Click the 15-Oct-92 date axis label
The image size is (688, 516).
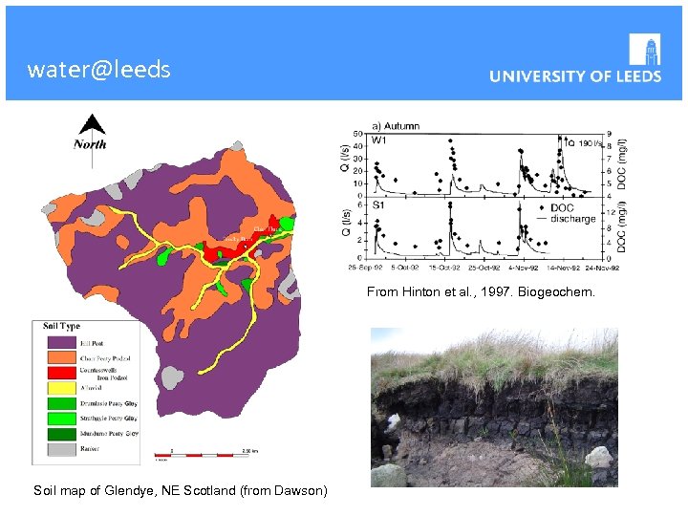pos(443,268)
